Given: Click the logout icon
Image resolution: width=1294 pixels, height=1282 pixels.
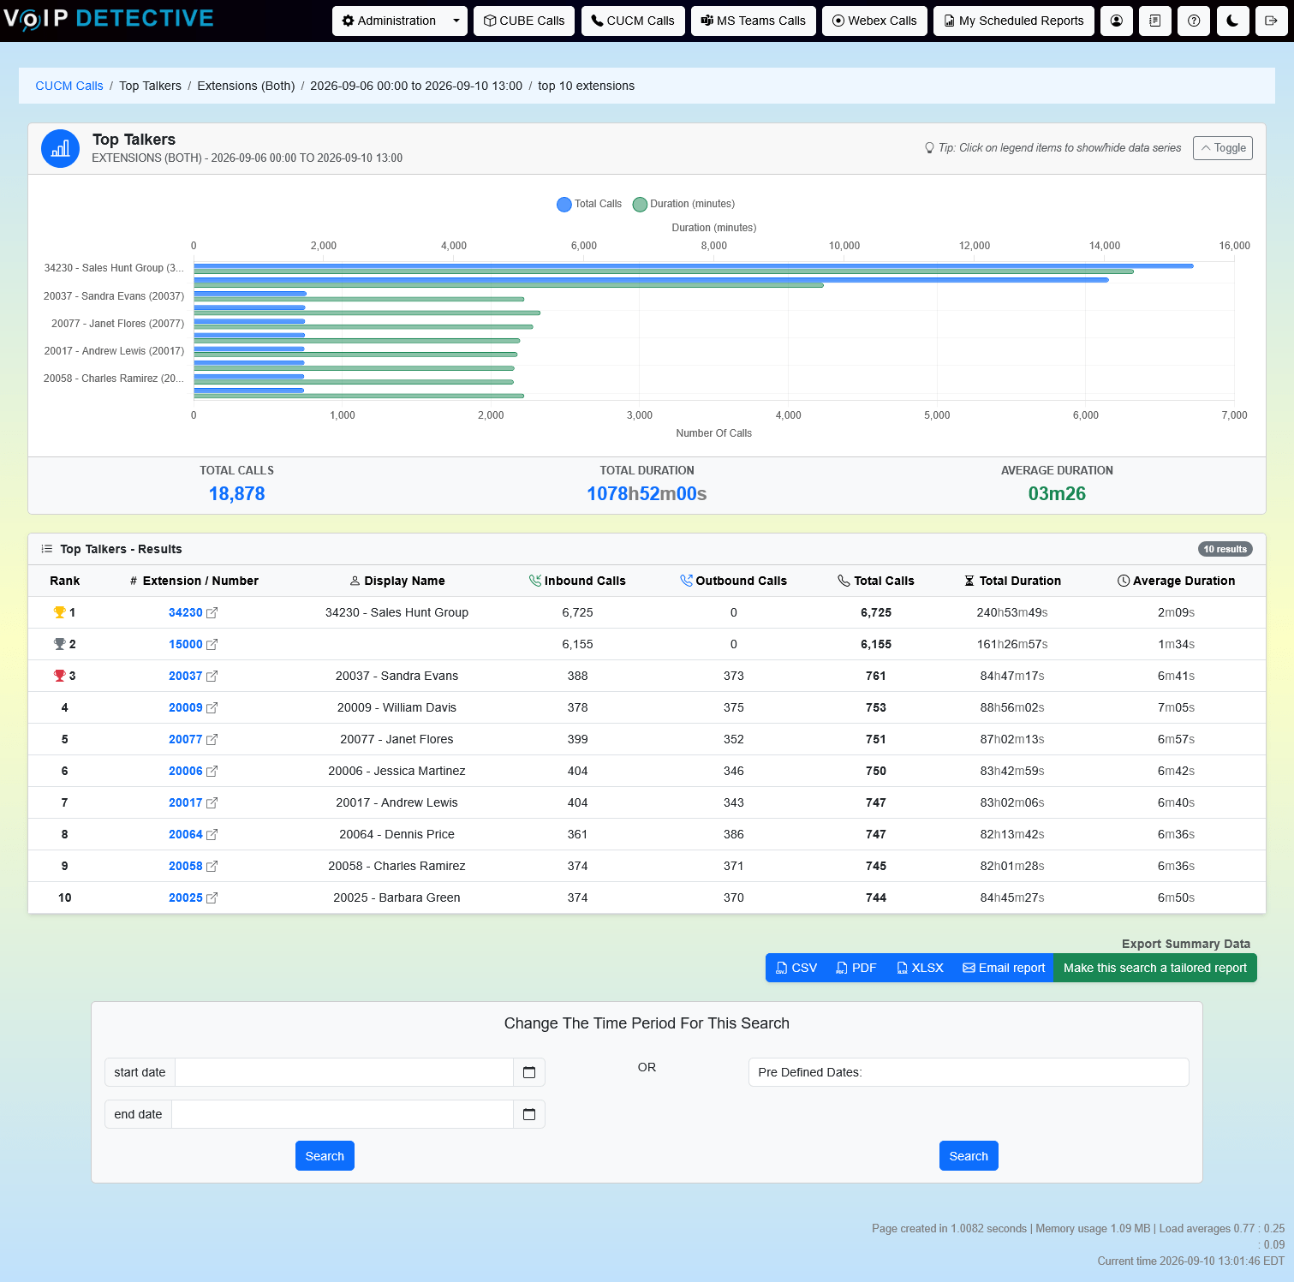Looking at the screenshot, I should pos(1271,21).
